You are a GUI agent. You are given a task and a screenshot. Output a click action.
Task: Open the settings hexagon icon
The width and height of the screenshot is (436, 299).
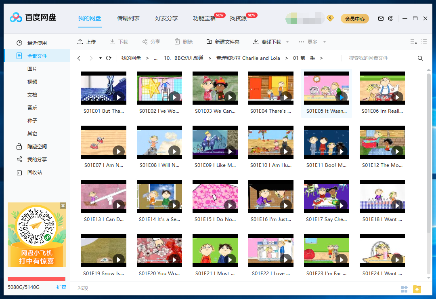point(391,18)
